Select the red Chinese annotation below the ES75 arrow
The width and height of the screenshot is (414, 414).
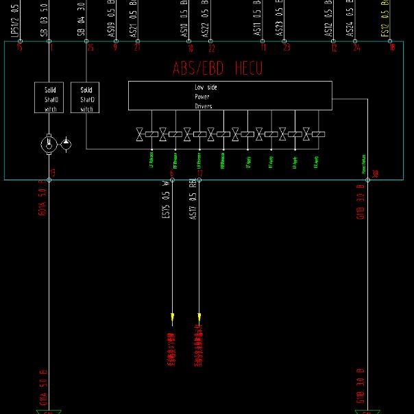click(171, 350)
